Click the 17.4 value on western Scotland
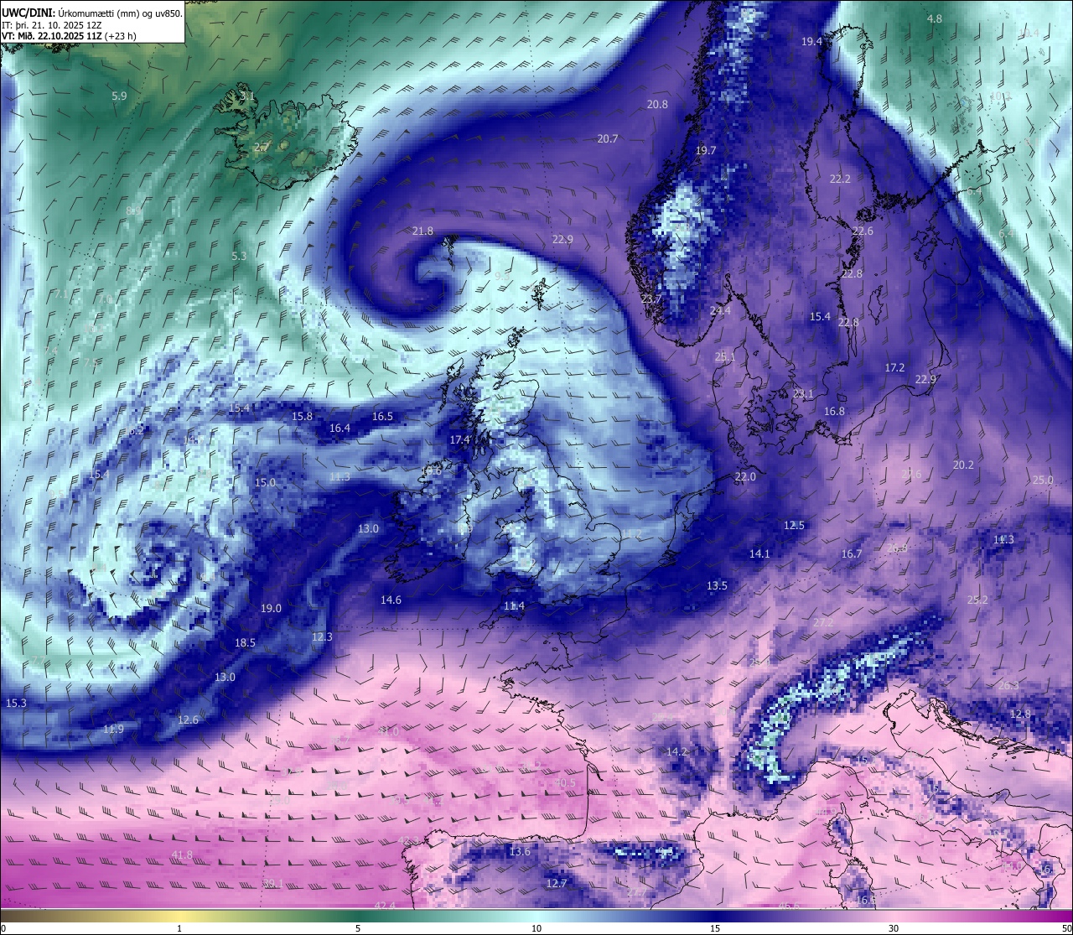This screenshot has height=935, width=1073. (x=459, y=439)
